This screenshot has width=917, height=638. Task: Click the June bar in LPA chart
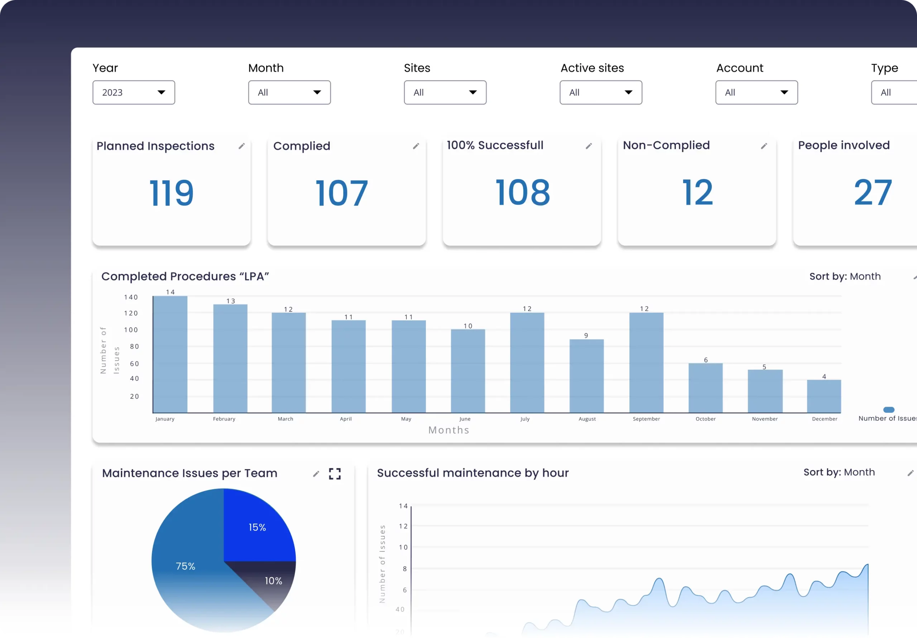pos(468,371)
